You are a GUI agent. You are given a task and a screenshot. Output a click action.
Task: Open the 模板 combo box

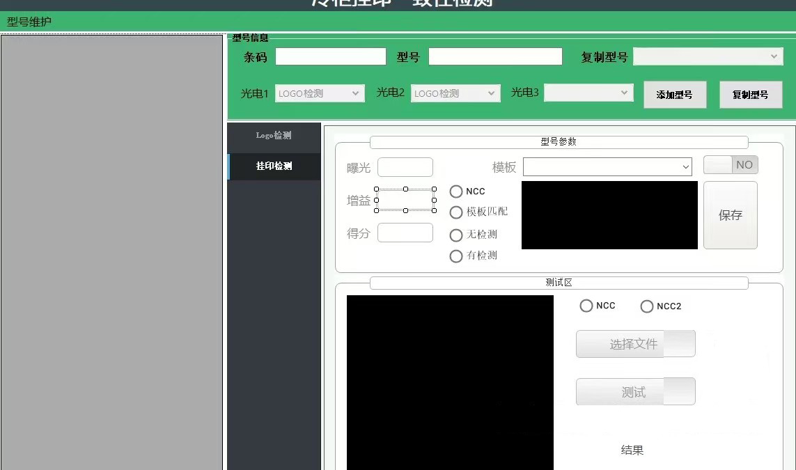607,167
